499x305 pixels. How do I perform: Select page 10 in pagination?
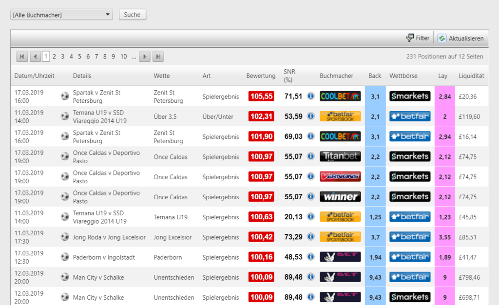[x=123, y=57]
